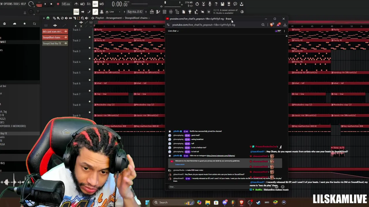Open the piano roll view icon
The height and width of the screenshot is (207, 369).
pyautogui.click(x=158, y=12)
